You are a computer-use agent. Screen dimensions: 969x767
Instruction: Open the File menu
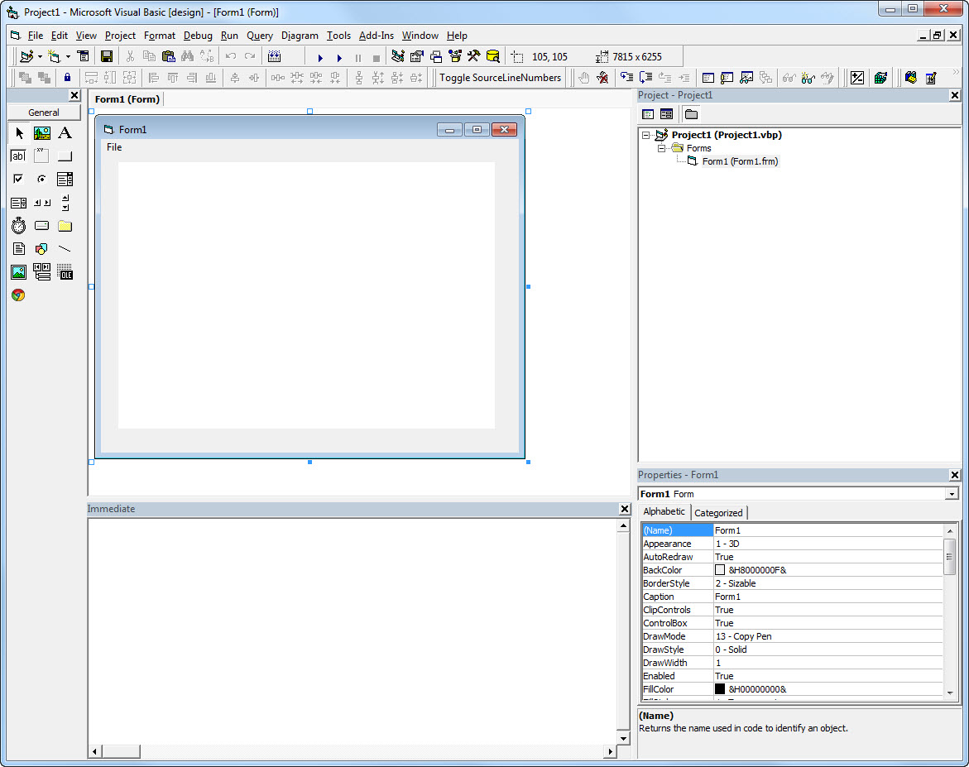pos(36,36)
